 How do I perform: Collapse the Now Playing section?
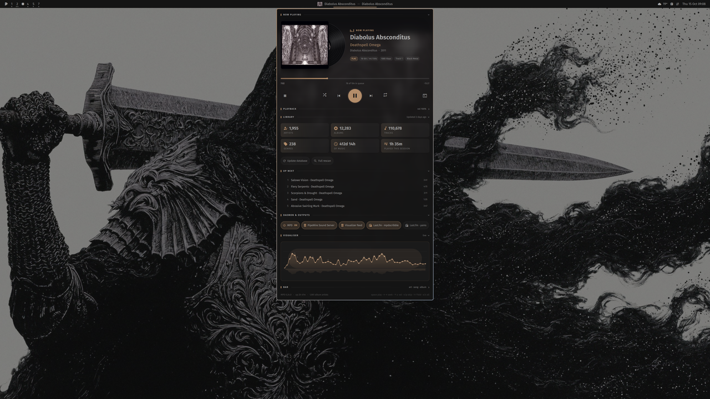pyautogui.click(x=428, y=15)
